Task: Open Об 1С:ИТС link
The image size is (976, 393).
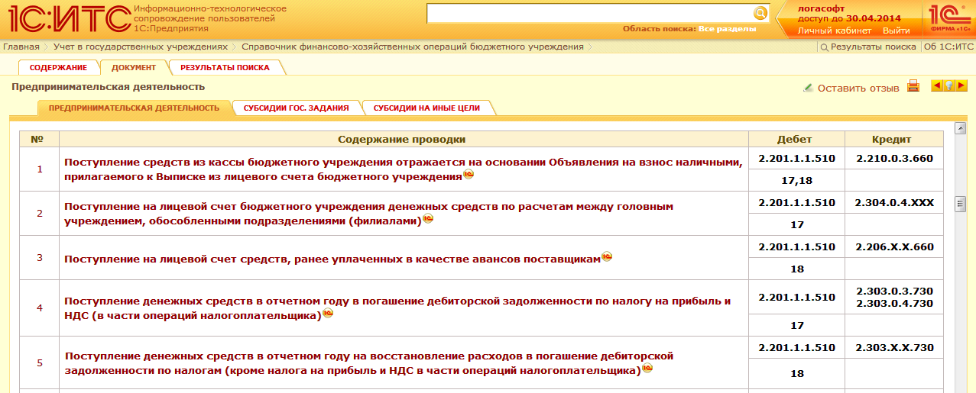Action: (948, 47)
